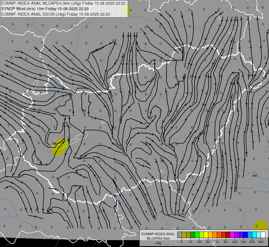Click ECMWF-INDEX-ANAL label in the legend box
269x247 pixels.
point(158,234)
